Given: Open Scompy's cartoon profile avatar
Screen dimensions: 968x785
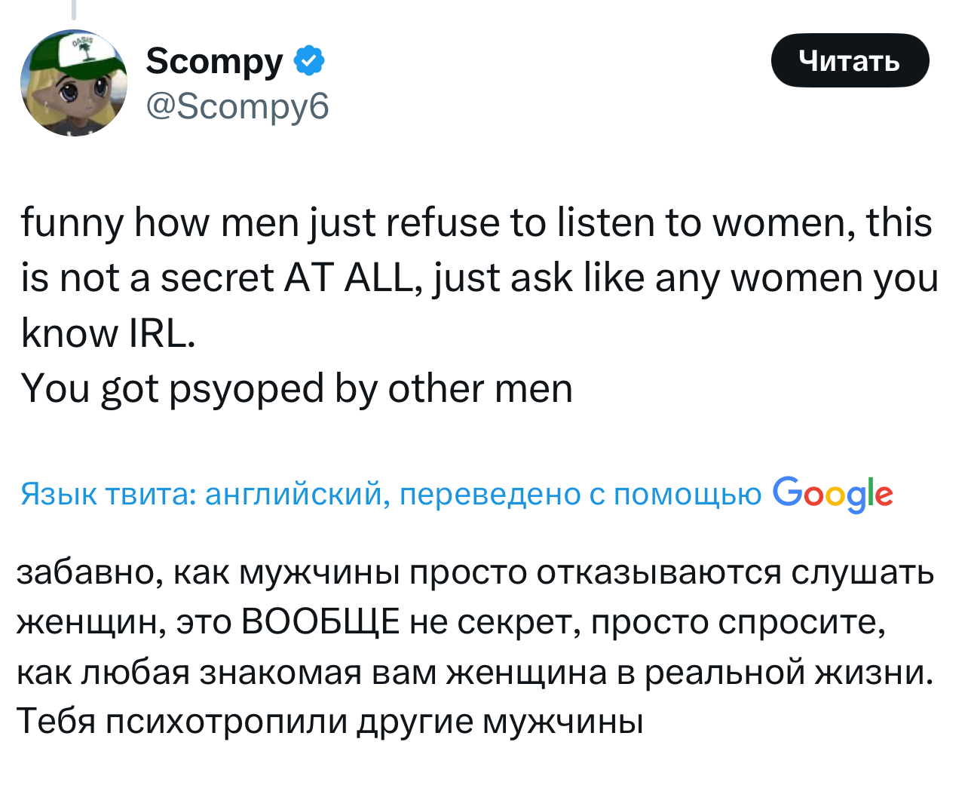Looking at the screenshot, I should coord(74,83).
